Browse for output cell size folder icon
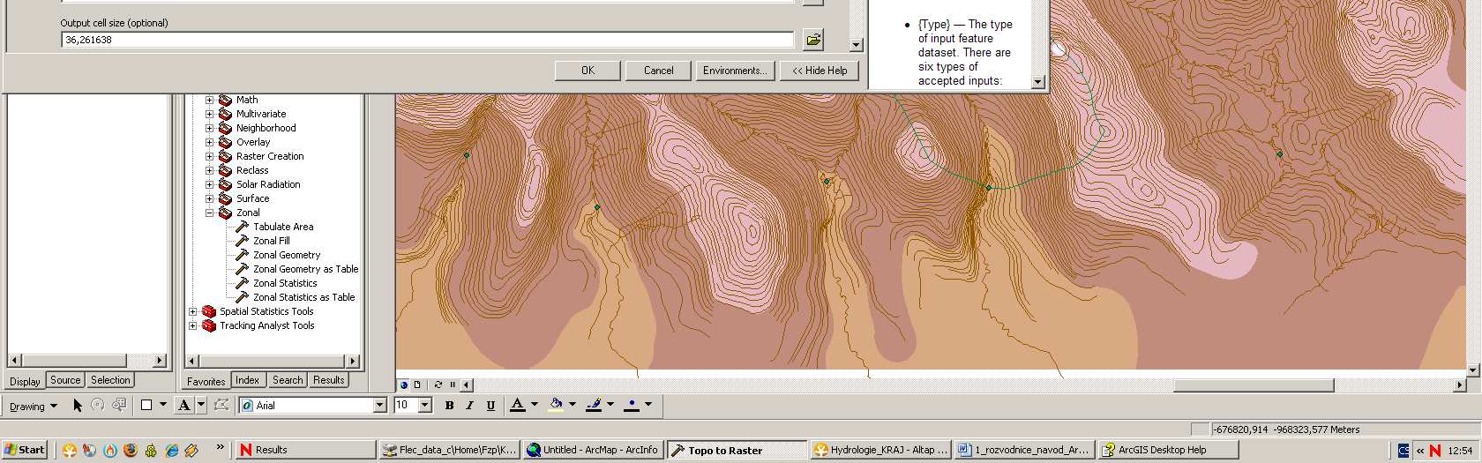Image resolution: width=1482 pixels, height=463 pixels. point(813,39)
